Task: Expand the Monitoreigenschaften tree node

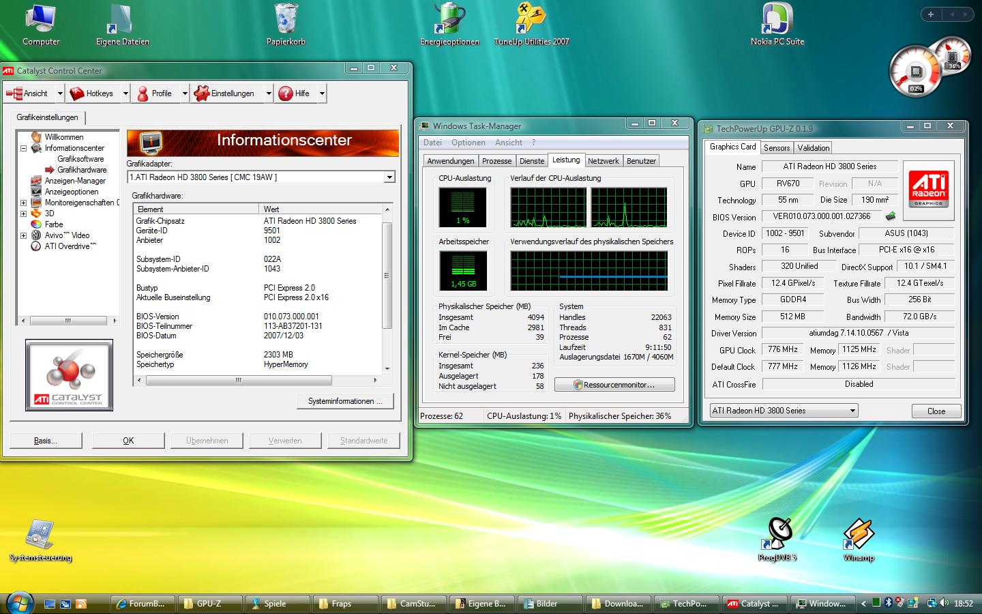Action: 23,203
